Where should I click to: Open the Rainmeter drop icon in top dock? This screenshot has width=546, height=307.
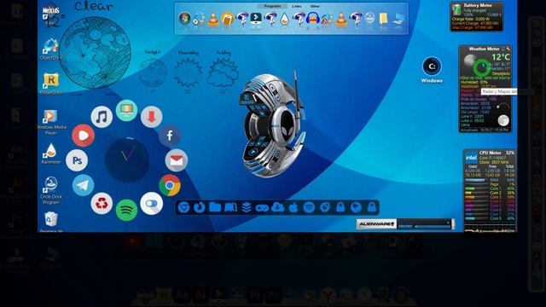coord(284,20)
